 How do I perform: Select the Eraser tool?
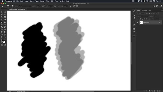pyautogui.click(x=5, y=25)
